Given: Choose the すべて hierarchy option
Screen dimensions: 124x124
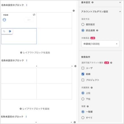Looking at the screenshot, I should point(83,118).
